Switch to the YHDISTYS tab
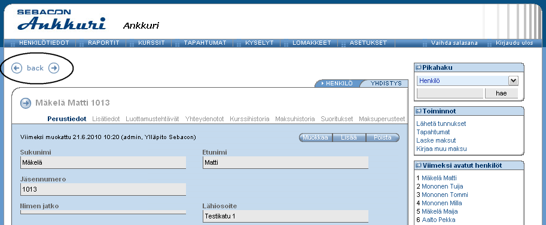Screen dimensions: 546x225 386,84
